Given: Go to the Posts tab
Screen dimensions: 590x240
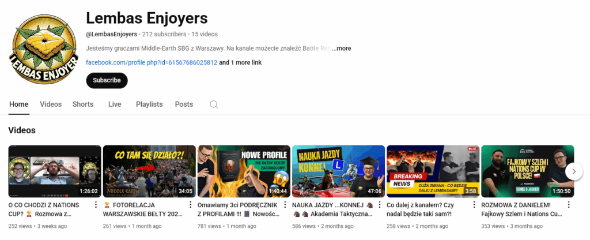Looking at the screenshot, I should (x=184, y=104).
